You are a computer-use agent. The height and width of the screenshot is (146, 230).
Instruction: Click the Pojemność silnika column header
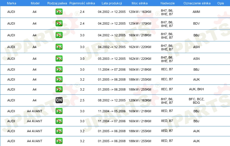click(x=82, y=3)
